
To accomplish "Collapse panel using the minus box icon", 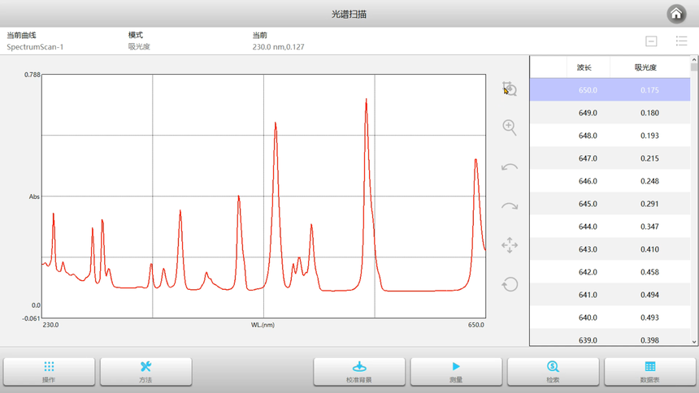I will [x=651, y=41].
